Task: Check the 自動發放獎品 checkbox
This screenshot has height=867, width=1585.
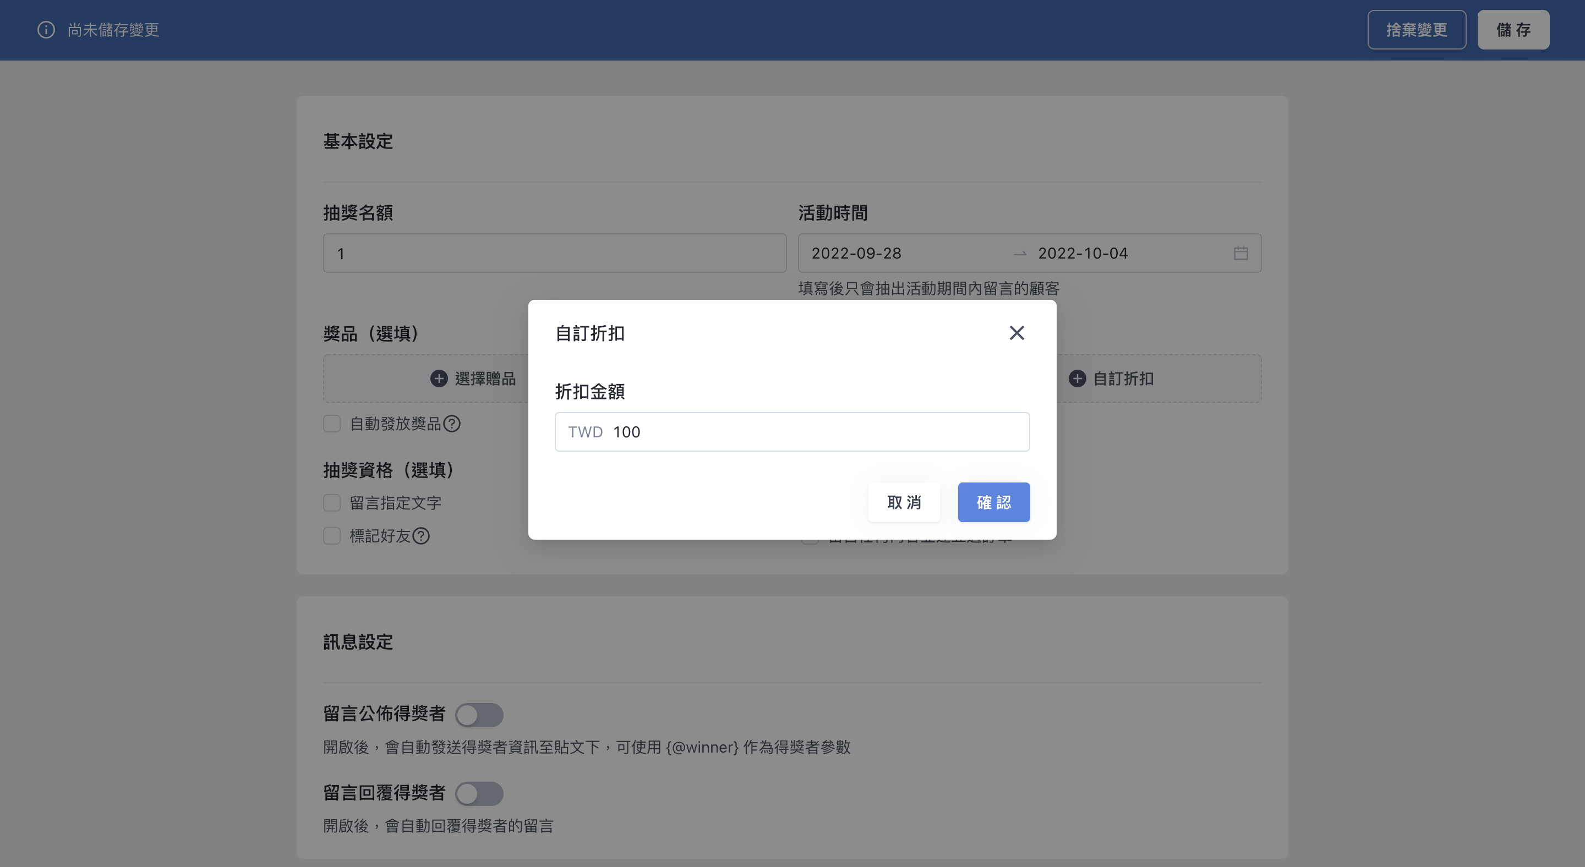Action: [332, 424]
